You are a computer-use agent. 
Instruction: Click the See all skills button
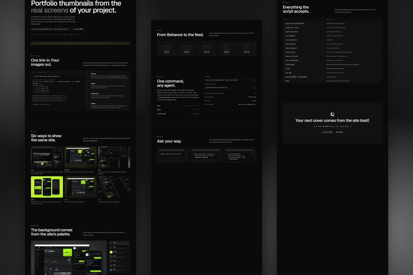tap(339, 132)
